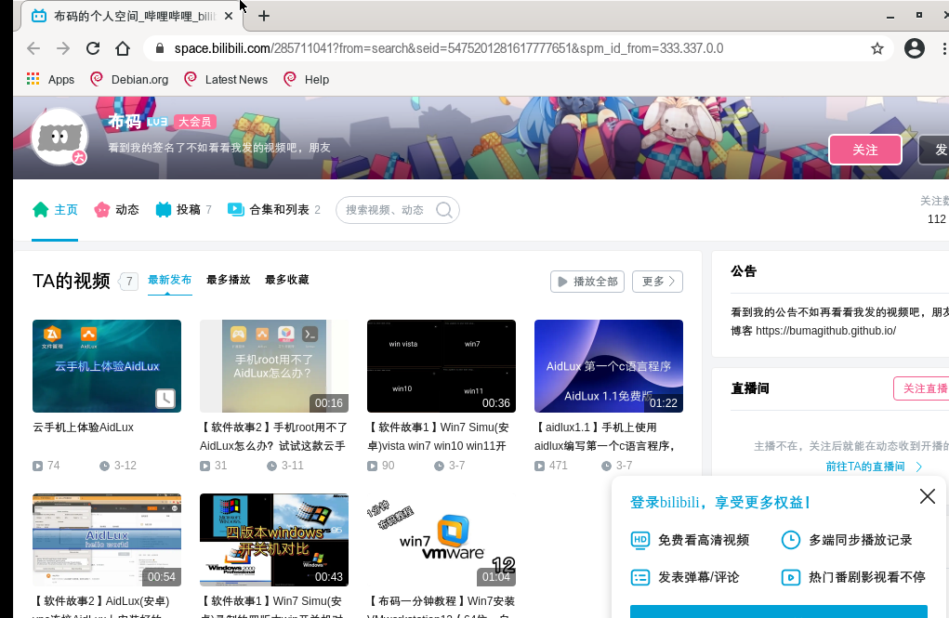Open a new browser tab

tap(264, 16)
